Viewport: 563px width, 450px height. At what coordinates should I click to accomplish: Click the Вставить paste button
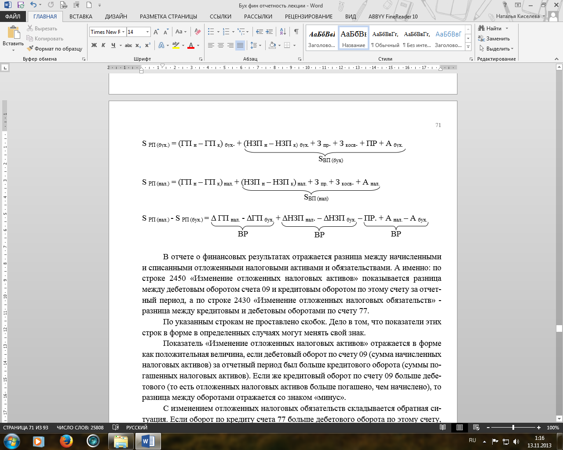tap(13, 38)
